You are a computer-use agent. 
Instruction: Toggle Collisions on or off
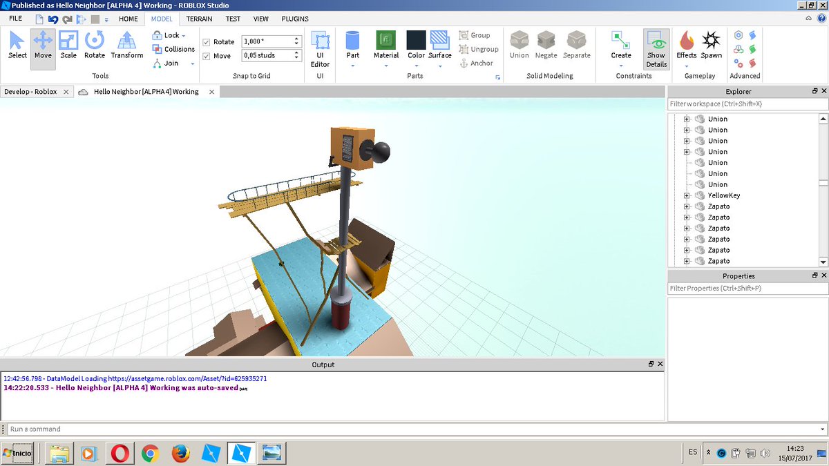click(x=173, y=49)
